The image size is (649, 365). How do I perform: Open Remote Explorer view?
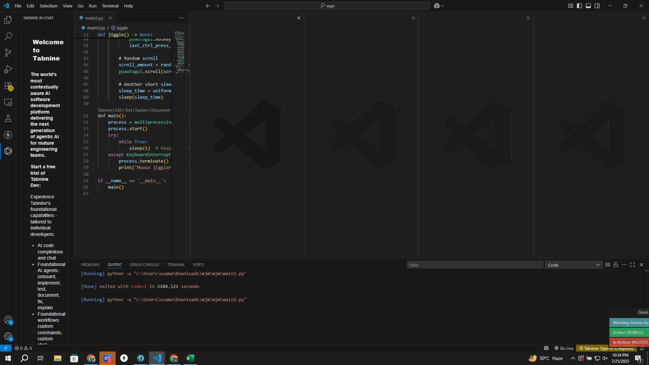click(8, 102)
